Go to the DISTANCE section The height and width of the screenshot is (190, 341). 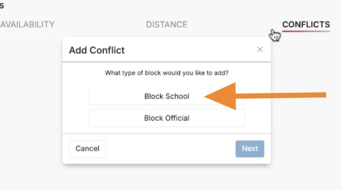pos(167,25)
